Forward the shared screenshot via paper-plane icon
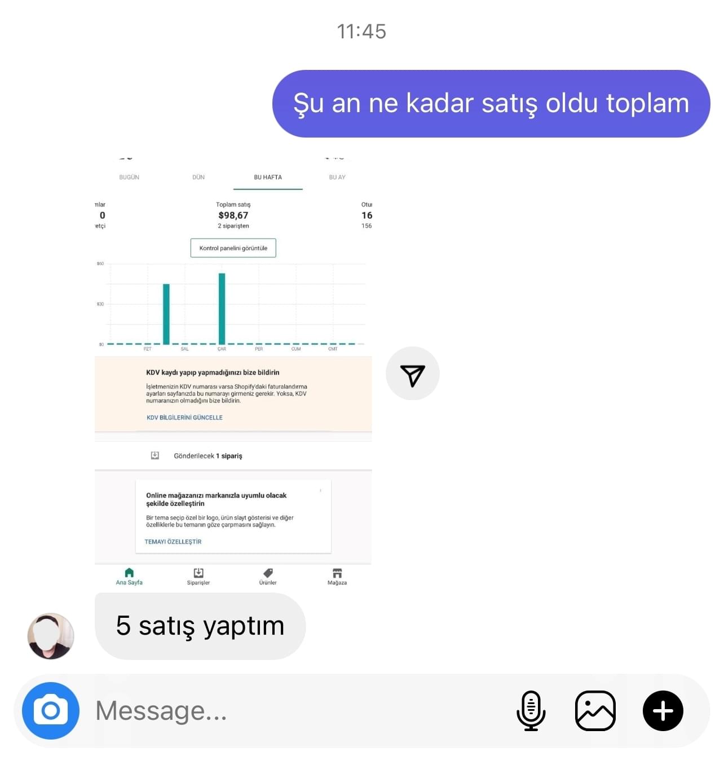This screenshot has height=770, width=724. (x=413, y=374)
